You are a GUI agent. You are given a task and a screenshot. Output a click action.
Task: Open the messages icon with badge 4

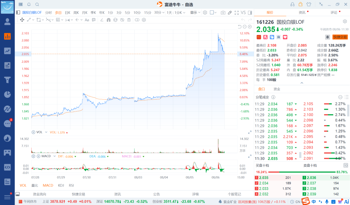[x=7, y=124]
